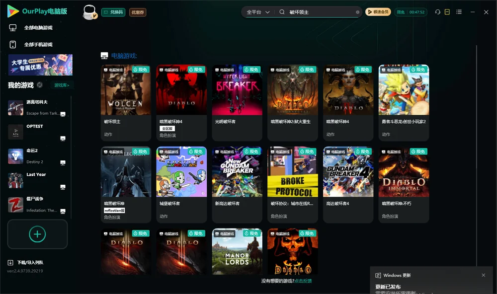Viewport: 497px width, 294px height.
Task: Clear the search text with the round icon
Action: [357, 12]
